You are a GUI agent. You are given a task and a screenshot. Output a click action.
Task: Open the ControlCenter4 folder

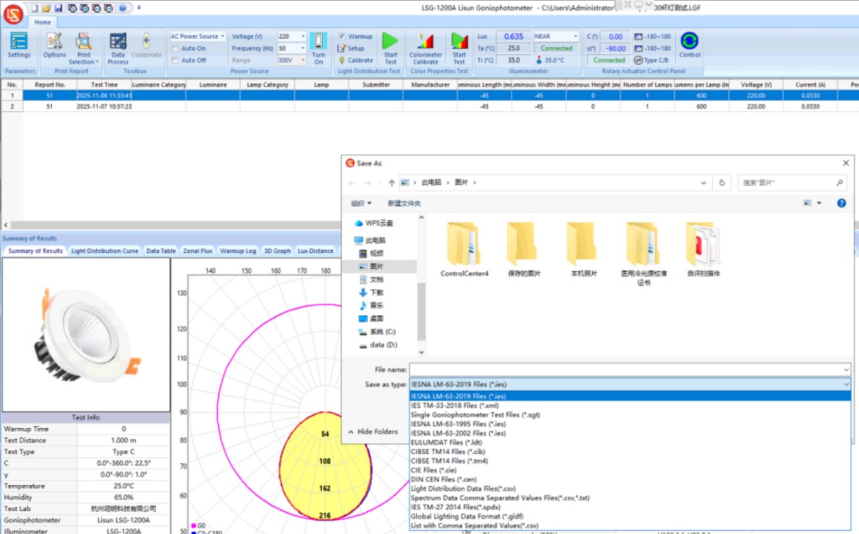pyautogui.click(x=464, y=250)
